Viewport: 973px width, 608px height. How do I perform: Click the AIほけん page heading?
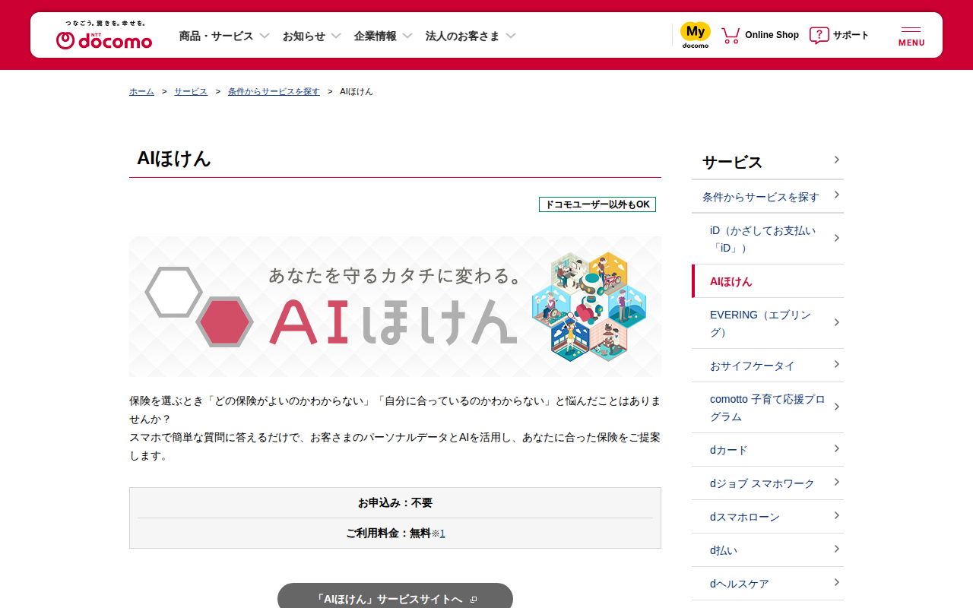[174, 158]
